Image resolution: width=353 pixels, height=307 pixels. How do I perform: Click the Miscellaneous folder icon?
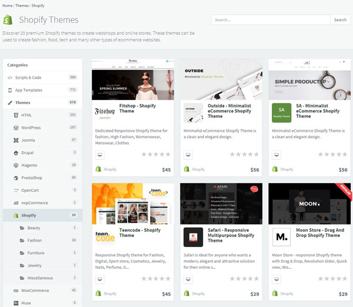click(x=22, y=278)
